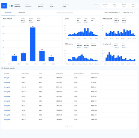Switch to the Estimation tab
The image size is (139, 138).
[x=8, y=13]
